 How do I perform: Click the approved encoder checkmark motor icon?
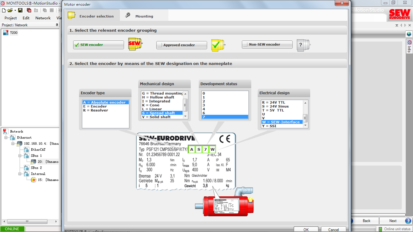point(218,45)
